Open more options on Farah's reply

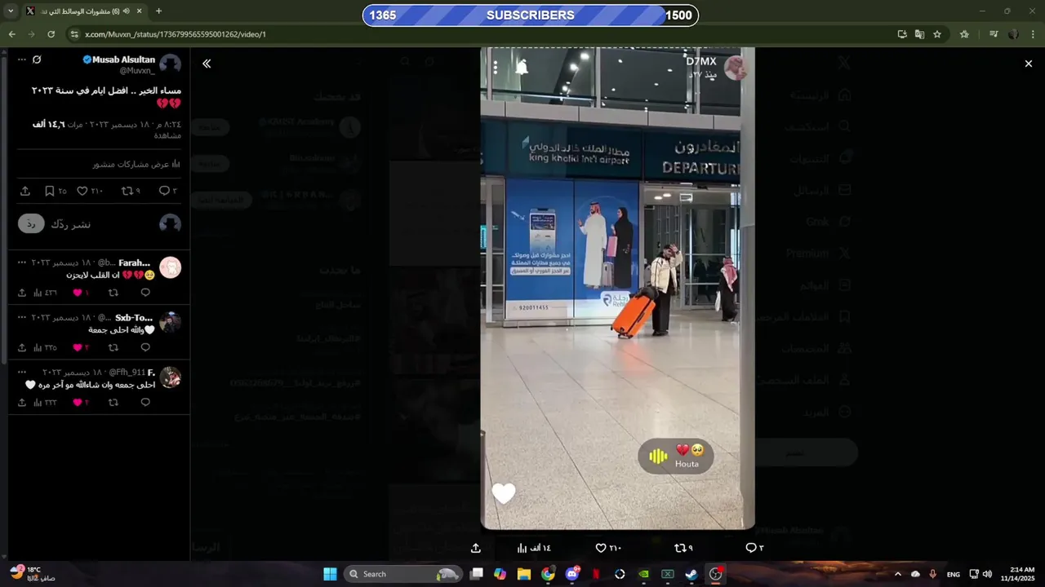click(22, 263)
